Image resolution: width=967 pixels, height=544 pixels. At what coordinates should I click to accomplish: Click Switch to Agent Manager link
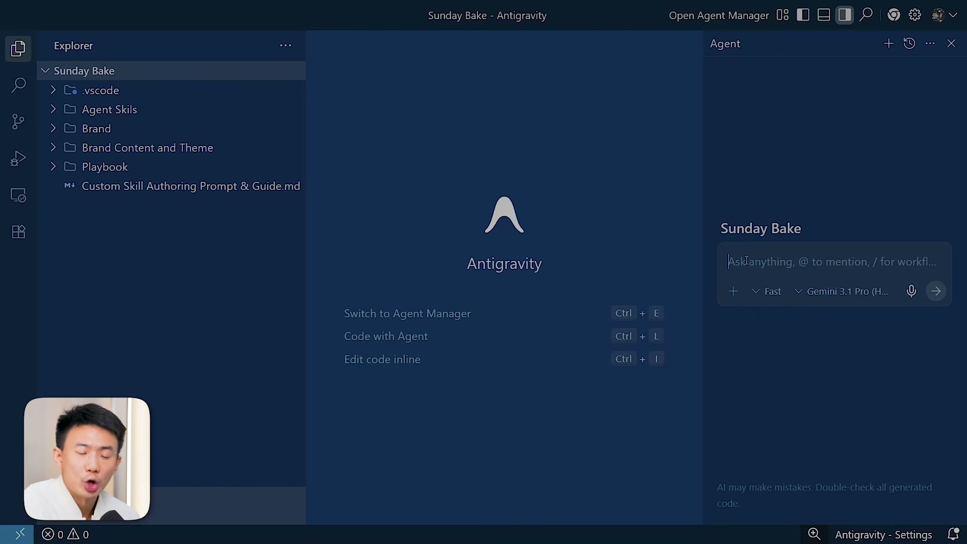coord(406,313)
